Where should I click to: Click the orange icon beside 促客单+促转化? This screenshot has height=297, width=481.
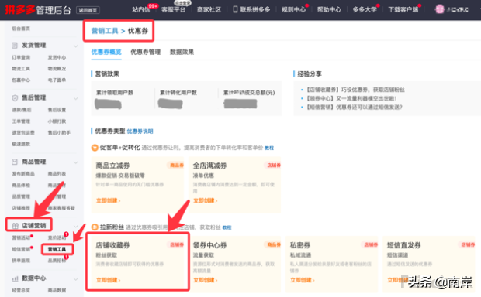click(95, 148)
